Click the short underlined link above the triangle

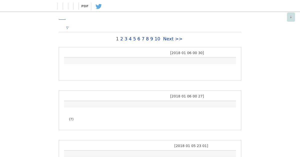tap(62, 19)
